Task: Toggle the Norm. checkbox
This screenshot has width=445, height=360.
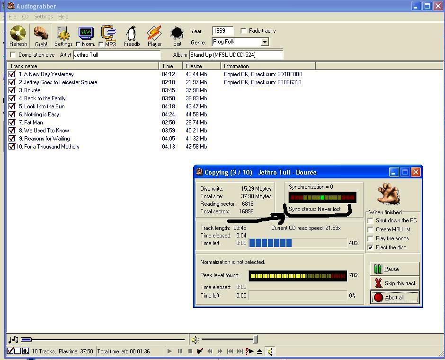Action: coord(78,44)
